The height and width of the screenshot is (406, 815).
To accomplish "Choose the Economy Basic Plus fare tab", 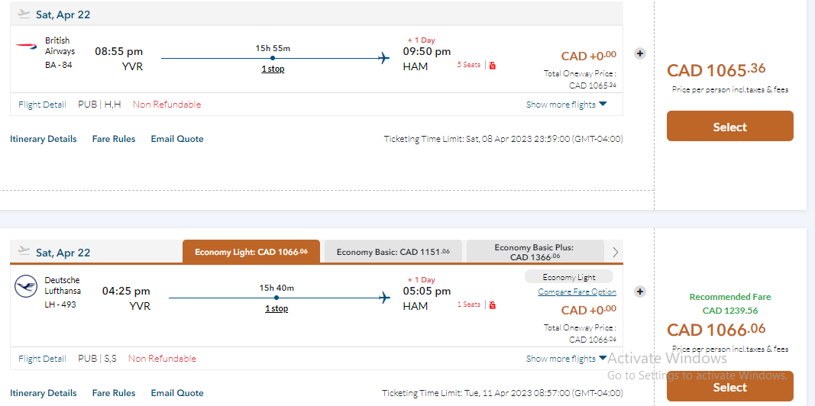I will pyautogui.click(x=533, y=252).
